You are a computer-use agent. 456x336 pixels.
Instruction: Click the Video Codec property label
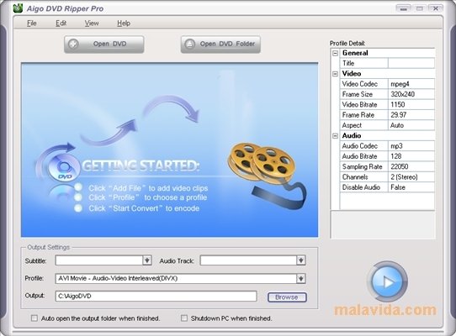point(360,84)
